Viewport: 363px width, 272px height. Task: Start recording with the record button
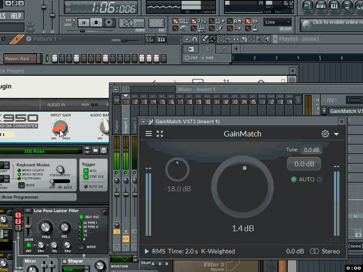click(108, 23)
